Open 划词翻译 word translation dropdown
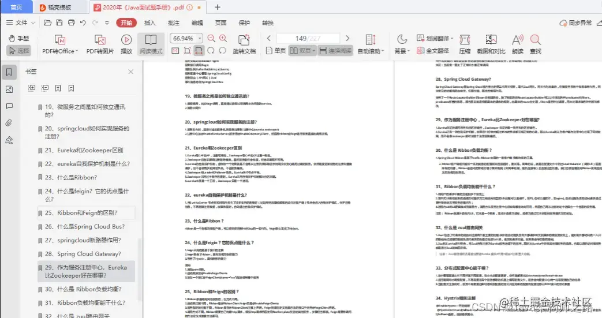The width and height of the screenshot is (602, 318). pos(435,39)
